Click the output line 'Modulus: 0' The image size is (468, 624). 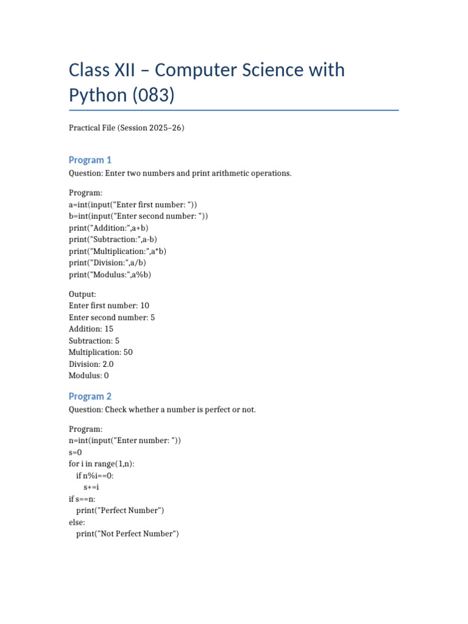(x=89, y=375)
